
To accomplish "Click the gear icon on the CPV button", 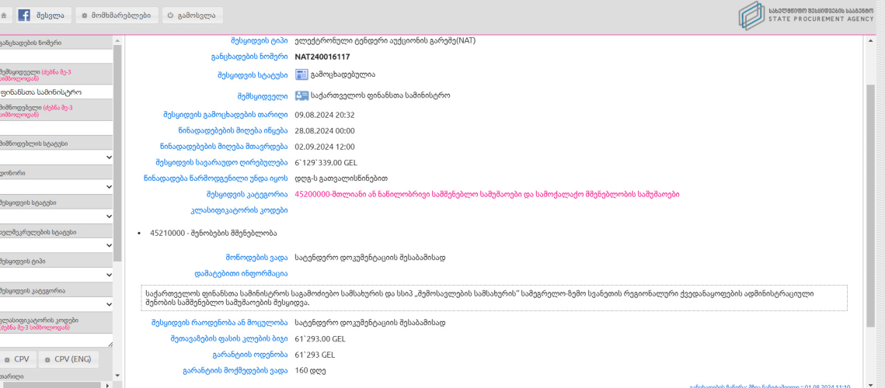I will (7, 359).
